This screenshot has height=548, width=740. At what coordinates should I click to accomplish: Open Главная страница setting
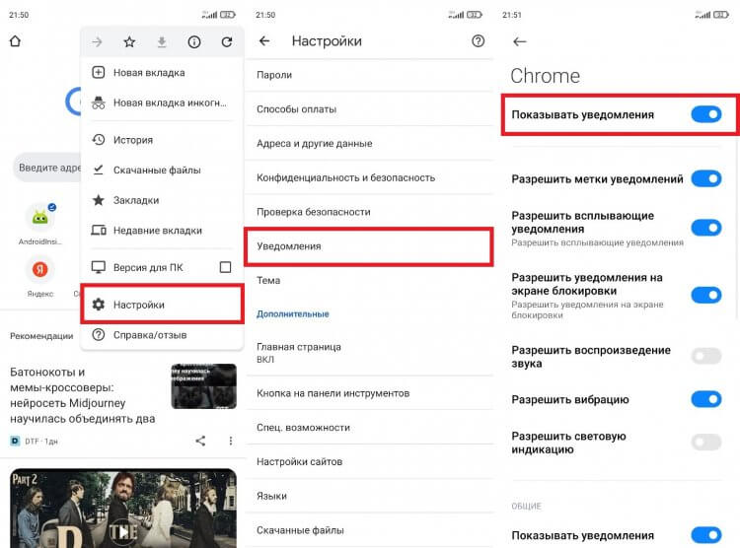[369, 353]
